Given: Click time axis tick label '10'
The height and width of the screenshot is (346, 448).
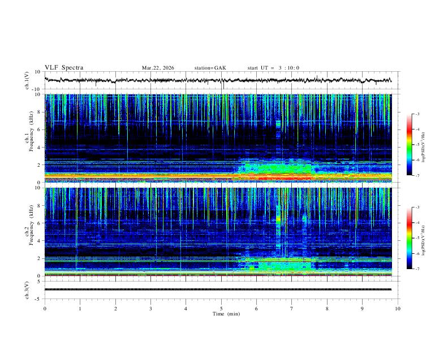Looking at the screenshot, I should [398, 309].
